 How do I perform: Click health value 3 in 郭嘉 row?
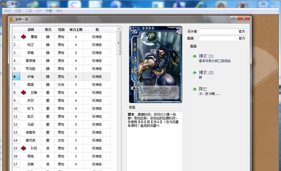[76, 53]
